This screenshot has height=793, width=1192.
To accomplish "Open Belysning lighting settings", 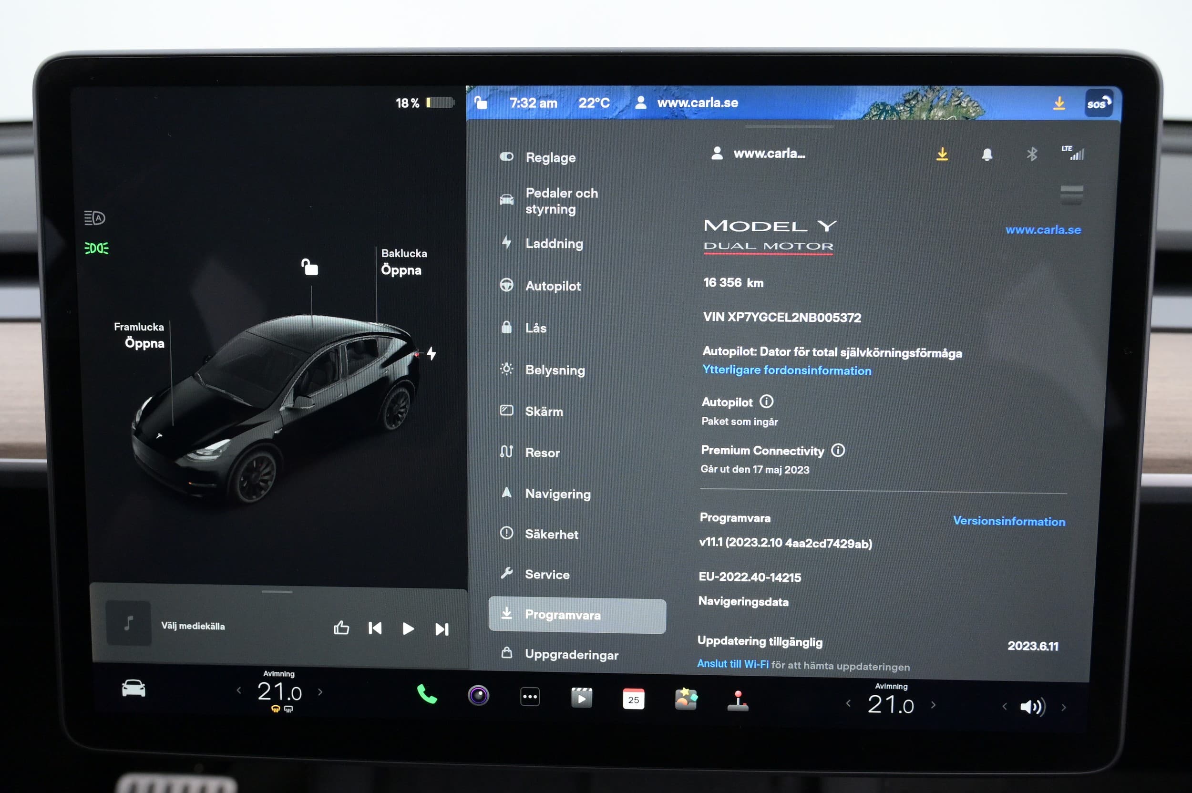I will point(542,370).
